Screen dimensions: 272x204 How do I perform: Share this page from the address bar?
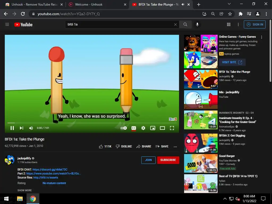[221, 14]
